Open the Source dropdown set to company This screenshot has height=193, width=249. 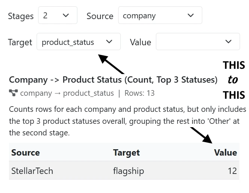coord(160,15)
